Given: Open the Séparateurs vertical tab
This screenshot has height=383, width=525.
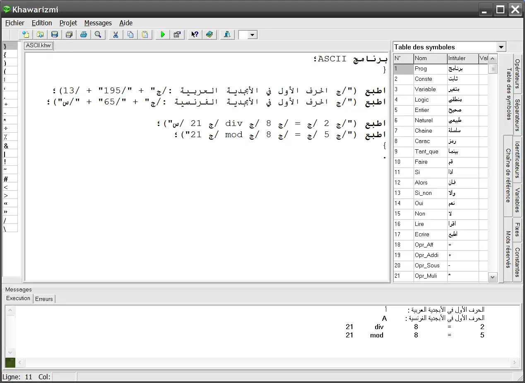Looking at the screenshot, I should [x=518, y=115].
